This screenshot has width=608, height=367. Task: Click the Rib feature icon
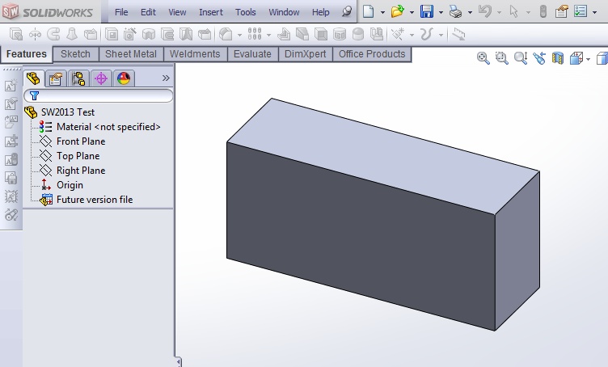coord(284,35)
